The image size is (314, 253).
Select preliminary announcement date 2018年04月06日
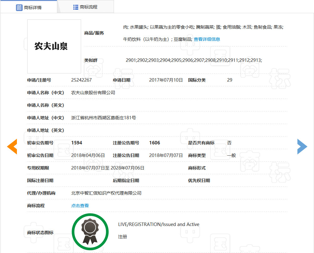(88, 155)
